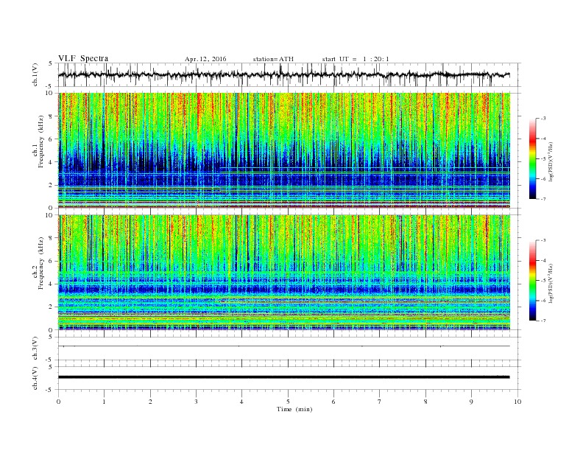Viewport: 583px width, 451px height.
Task: Click the "4" kHz tick of ch.2 spectrogram
Action: pyautogui.click(x=51, y=284)
